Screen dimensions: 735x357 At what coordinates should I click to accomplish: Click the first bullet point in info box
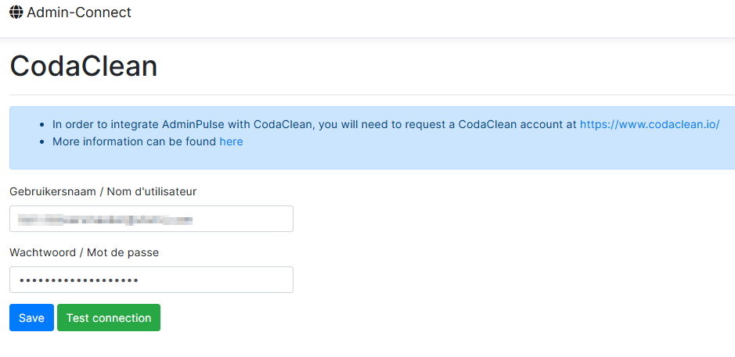click(x=41, y=124)
